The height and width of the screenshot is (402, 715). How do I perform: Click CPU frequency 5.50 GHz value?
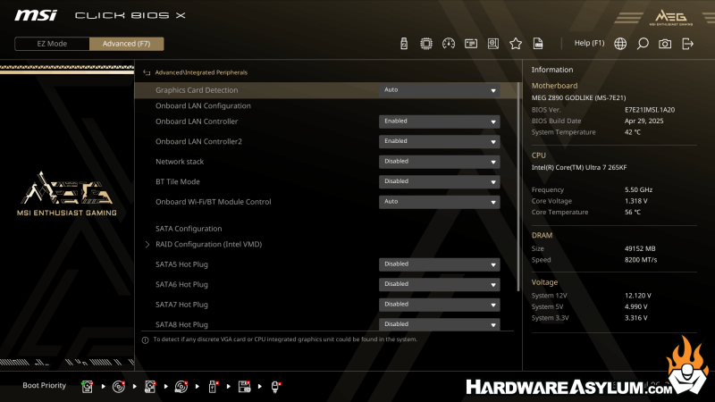click(x=638, y=190)
